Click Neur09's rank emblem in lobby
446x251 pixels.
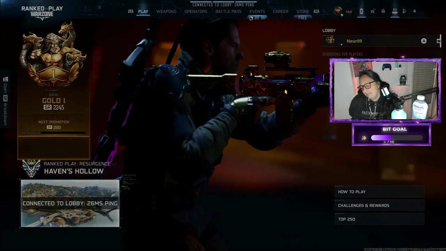[330, 40]
